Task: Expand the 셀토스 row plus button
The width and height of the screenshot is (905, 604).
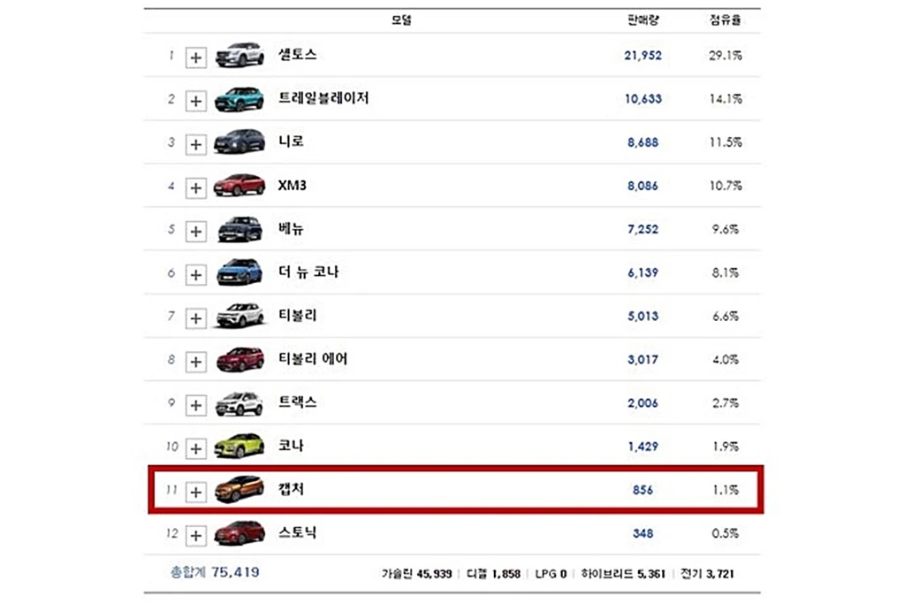Action: click(x=195, y=57)
